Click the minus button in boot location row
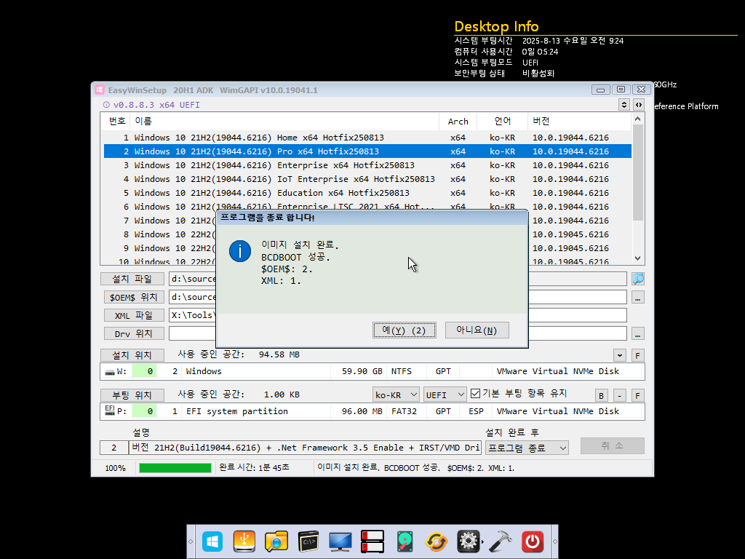The width and height of the screenshot is (745, 559). pos(620,395)
